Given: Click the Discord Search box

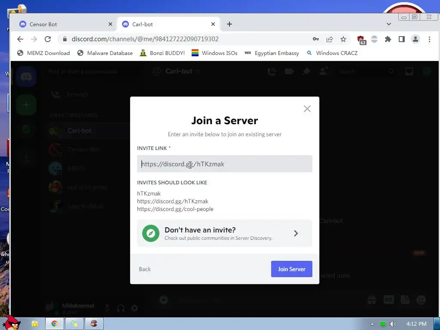Looking at the screenshot, I should 366,72.
